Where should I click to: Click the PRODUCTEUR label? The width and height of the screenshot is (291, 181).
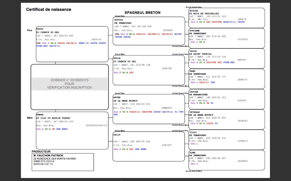[41, 152]
